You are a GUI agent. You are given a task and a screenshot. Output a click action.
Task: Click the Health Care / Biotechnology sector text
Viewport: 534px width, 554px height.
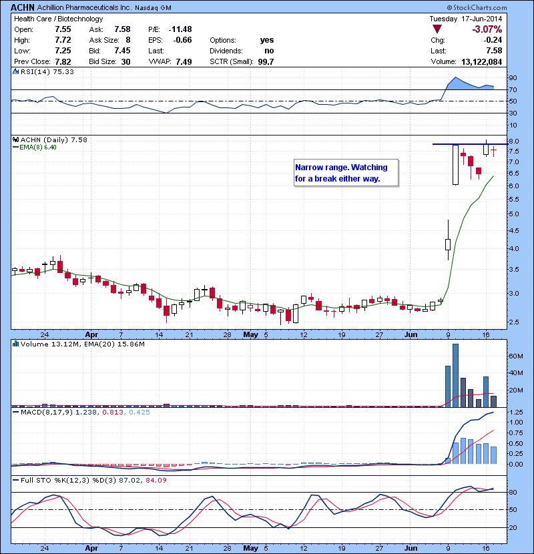click(x=58, y=19)
